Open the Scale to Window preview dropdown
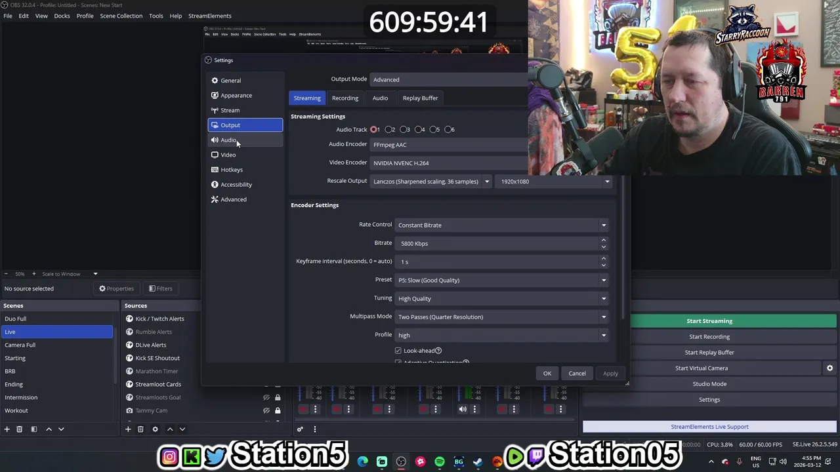 tap(70, 274)
